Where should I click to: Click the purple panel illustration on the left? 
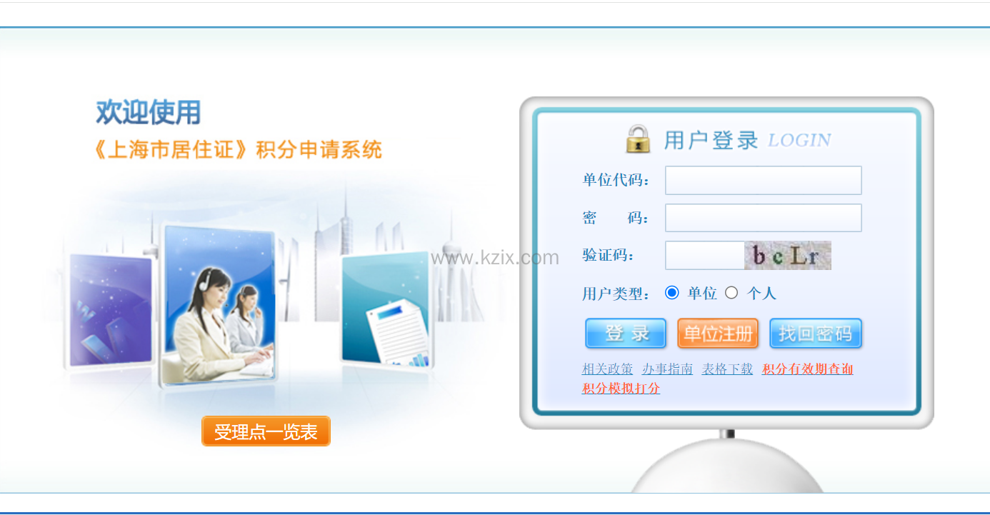click(x=110, y=311)
